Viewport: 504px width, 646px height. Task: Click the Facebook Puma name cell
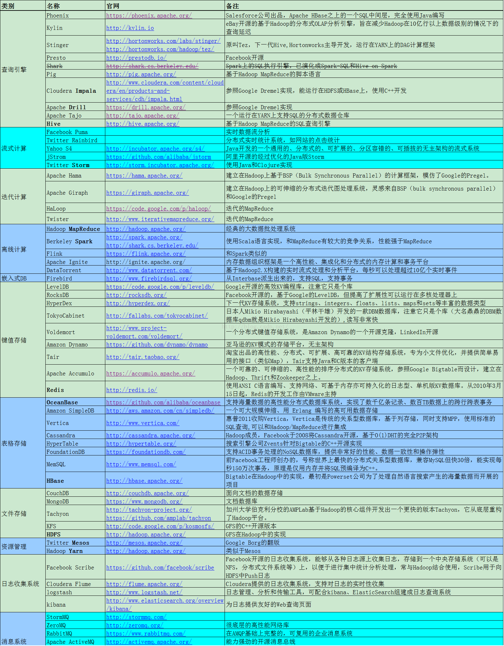pyautogui.click(x=75, y=132)
